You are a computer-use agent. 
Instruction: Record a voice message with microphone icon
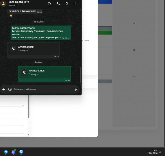pyautogui.click(x=75, y=89)
